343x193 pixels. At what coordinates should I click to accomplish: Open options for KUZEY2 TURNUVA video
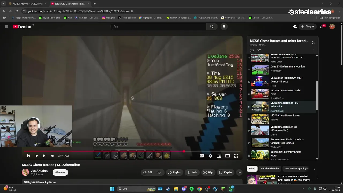pyautogui.click(x=317, y=177)
